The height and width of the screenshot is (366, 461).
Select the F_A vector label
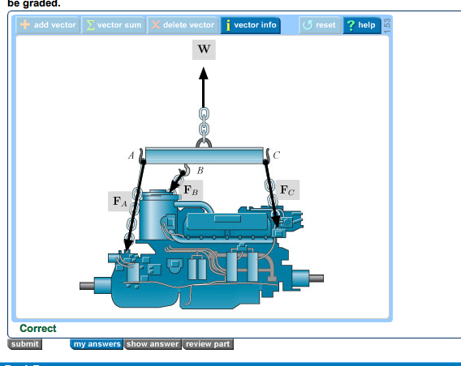(x=119, y=201)
